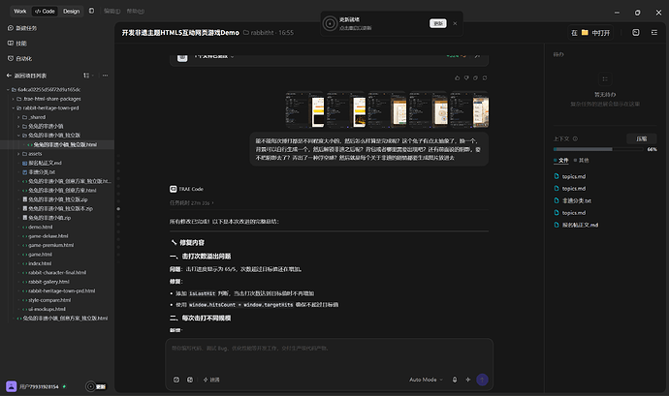
Task: Click the thumbs down feedback icon
Action: (x=466, y=78)
